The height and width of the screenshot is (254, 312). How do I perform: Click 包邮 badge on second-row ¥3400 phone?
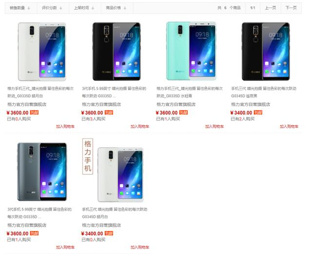(x=109, y=234)
